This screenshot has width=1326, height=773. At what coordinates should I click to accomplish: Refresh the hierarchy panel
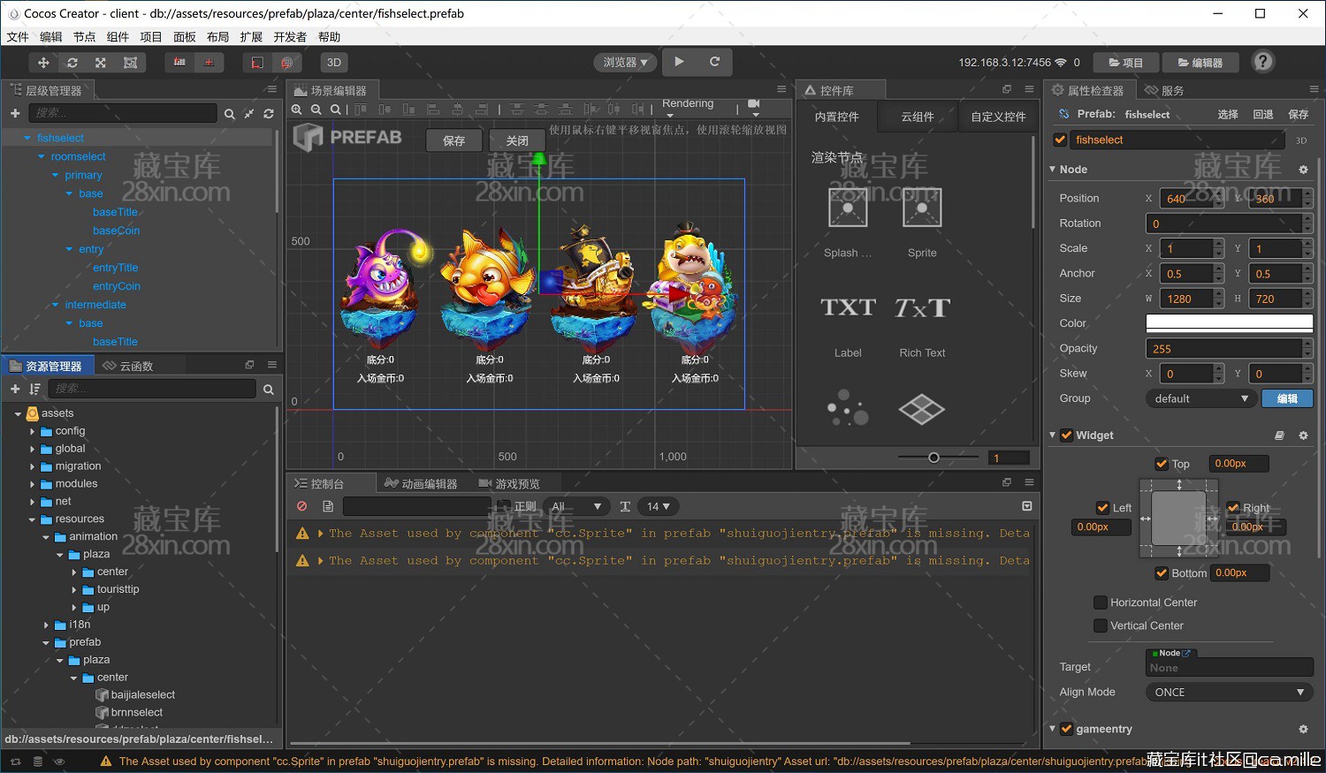(268, 114)
